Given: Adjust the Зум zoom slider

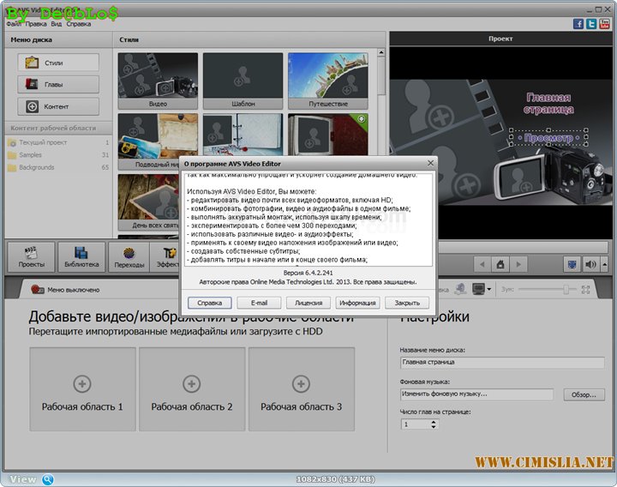Looking at the screenshot, I should click(566, 290).
